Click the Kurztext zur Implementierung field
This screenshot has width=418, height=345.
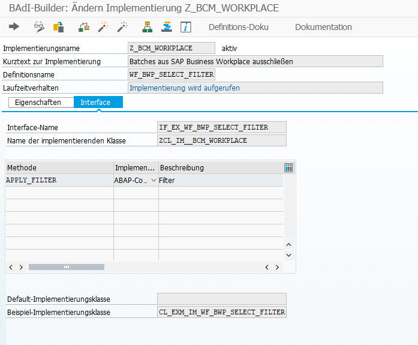[255, 61]
